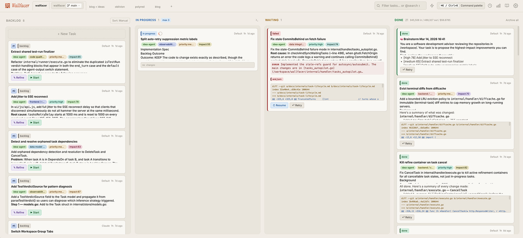Switch to the blog tab

tap(158, 6)
